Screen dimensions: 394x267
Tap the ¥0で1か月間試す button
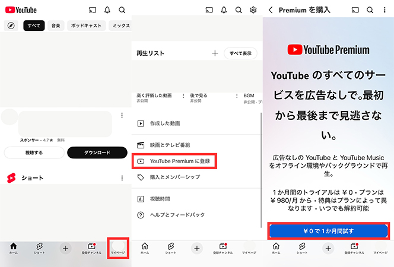(329, 231)
